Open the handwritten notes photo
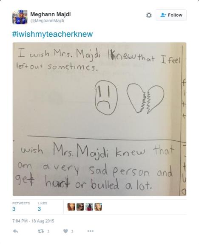199x244 pixels. (x=99, y=119)
